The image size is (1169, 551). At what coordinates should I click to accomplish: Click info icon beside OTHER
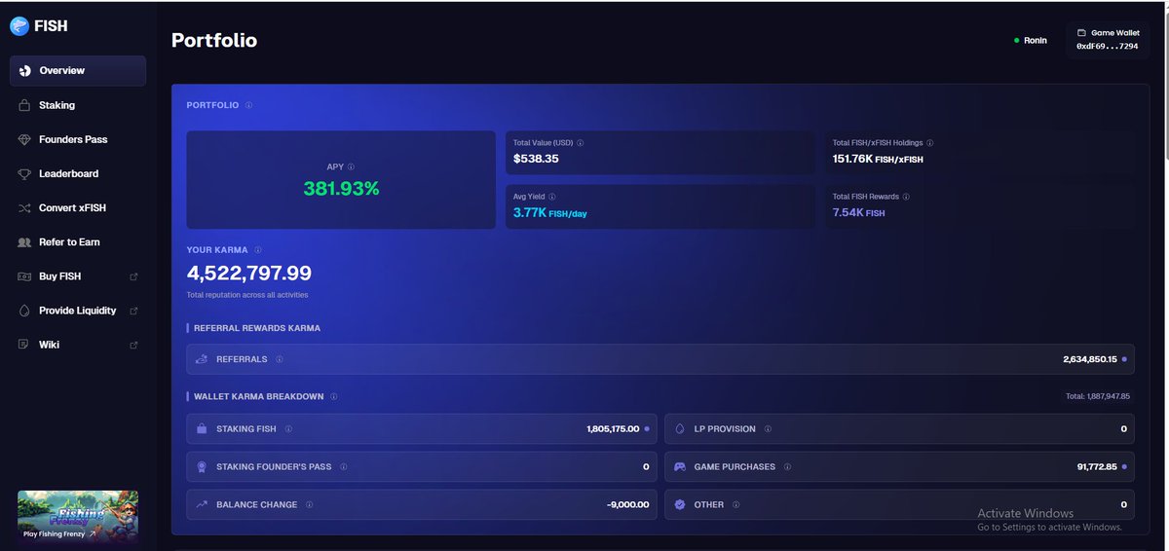click(x=735, y=505)
